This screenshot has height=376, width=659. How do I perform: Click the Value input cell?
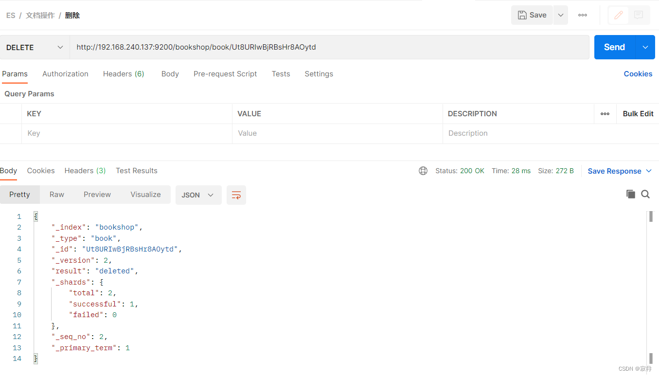[338, 133]
